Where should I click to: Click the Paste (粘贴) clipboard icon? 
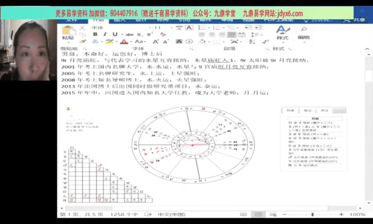(68, 32)
